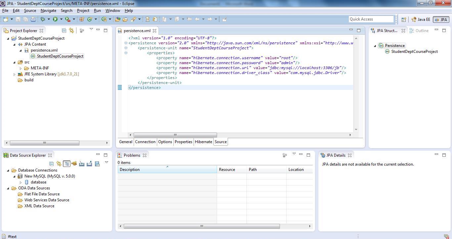Viewport: 452px width, 239px height.
Task: Close the JPA Details view
Action: coord(350,155)
